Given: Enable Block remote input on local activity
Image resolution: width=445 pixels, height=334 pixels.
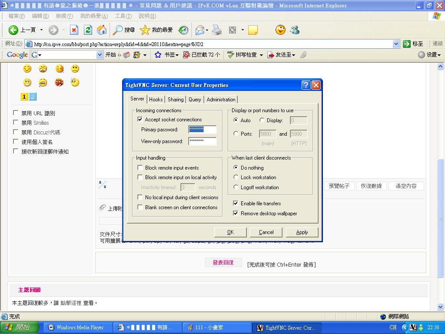Looking at the screenshot, I should pos(139,177).
